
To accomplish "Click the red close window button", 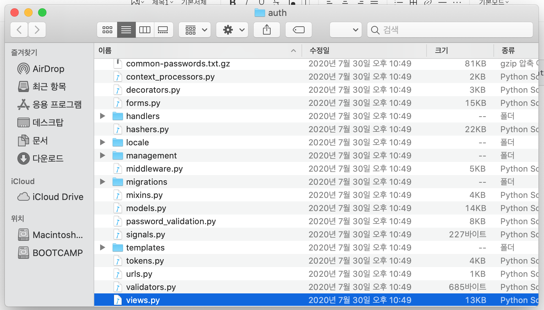I will click(x=15, y=13).
